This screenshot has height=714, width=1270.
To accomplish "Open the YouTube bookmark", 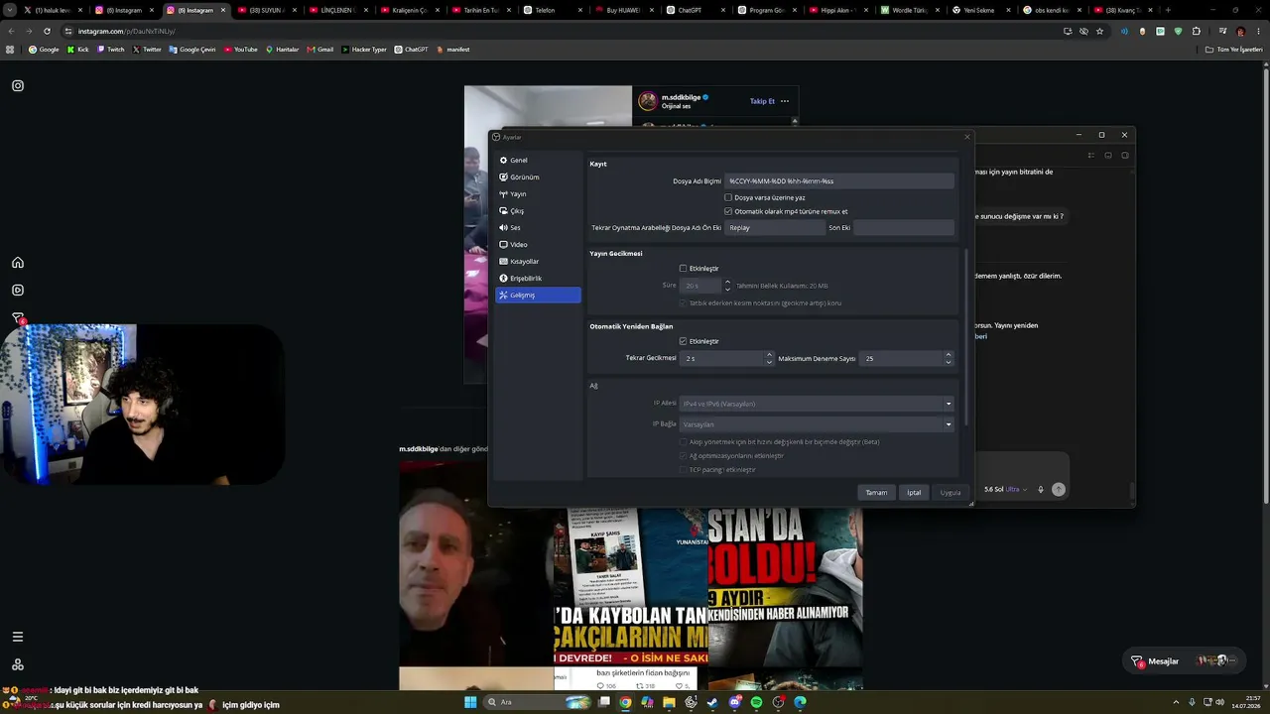I will 240,49.
